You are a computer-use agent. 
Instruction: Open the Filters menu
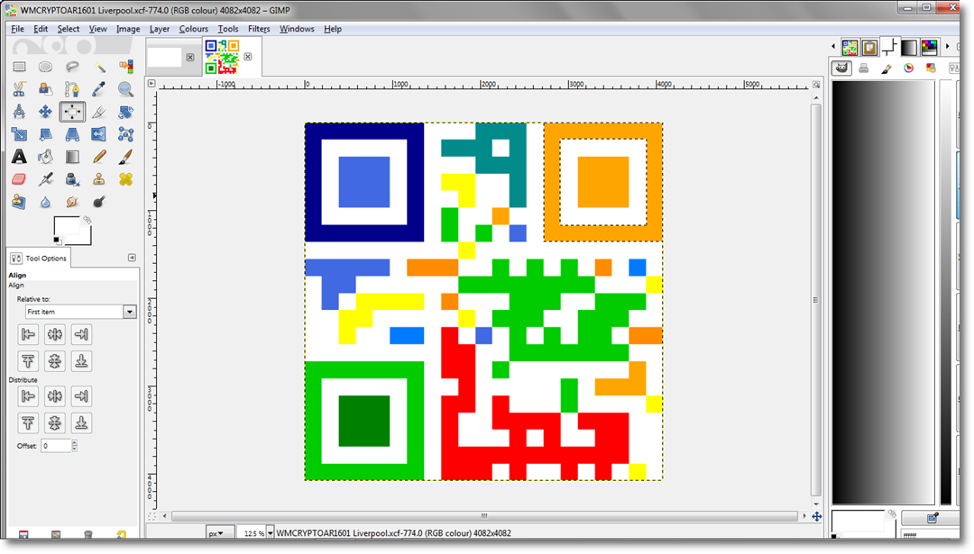click(259, 29)
